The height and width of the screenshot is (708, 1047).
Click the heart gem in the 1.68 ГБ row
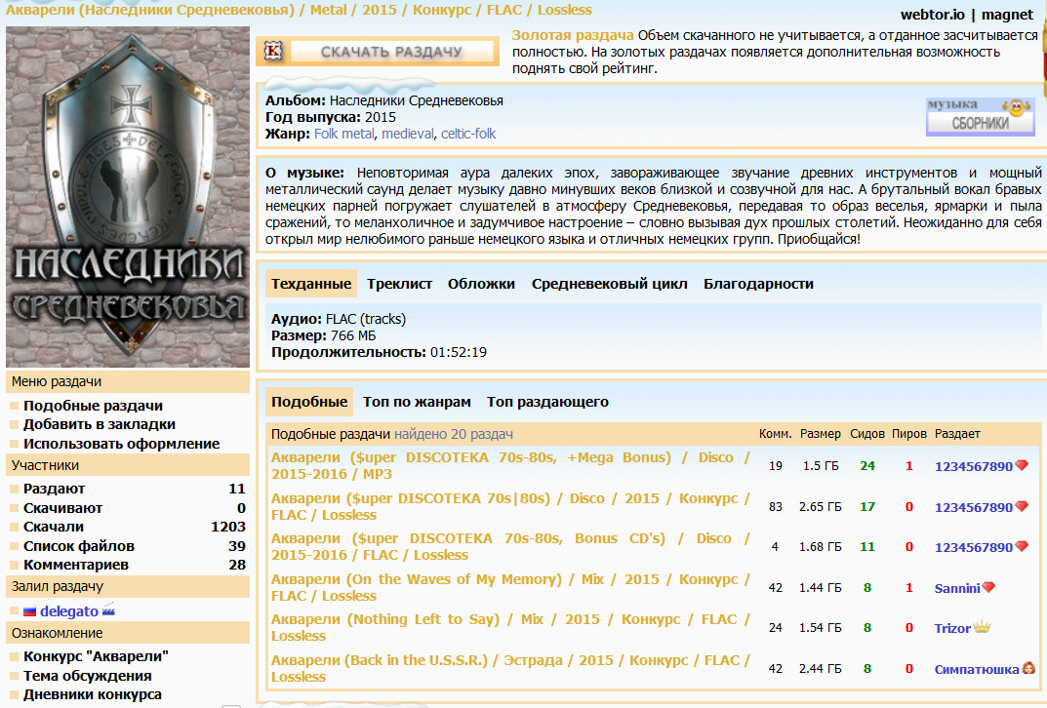(x=1022, y=546)
